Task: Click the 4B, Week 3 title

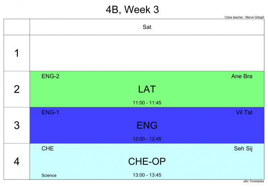Action: coord(132,9)
